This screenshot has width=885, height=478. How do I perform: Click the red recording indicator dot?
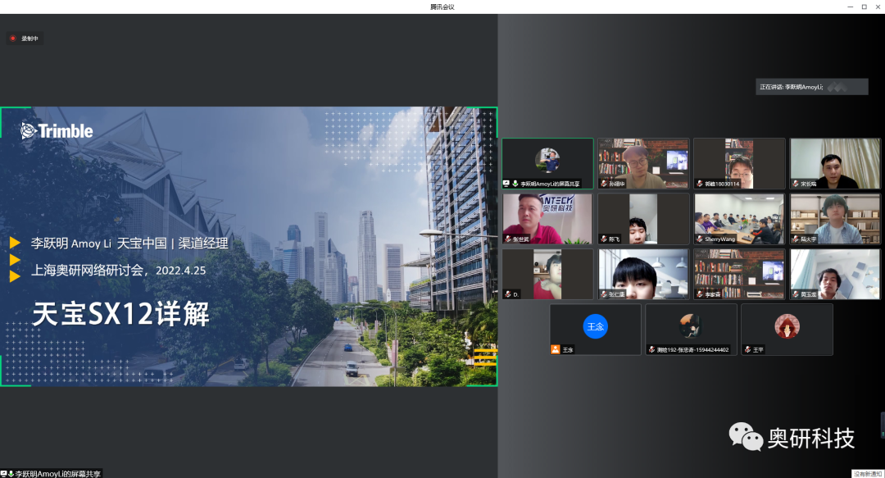13,39
